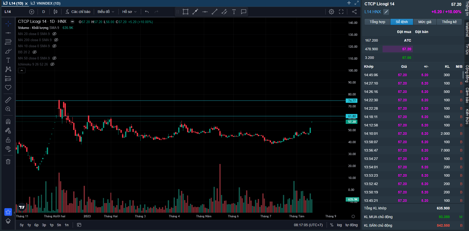Toggle stay in drawing mode
This screenshot has width=469, height=231.
pyautogui.click(x=8, y=131)
